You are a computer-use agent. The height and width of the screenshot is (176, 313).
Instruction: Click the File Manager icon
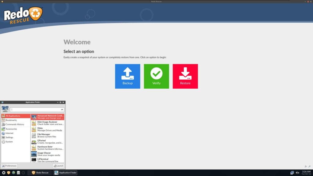(34, 135)
